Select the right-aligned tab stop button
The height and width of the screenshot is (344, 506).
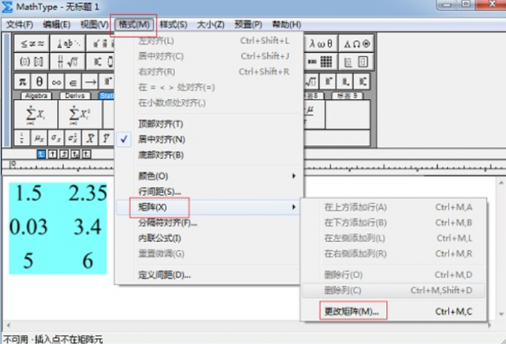64,154
